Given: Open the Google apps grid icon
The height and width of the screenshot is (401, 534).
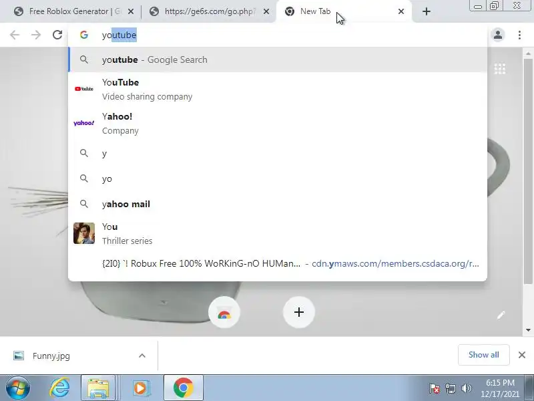Looking at the screenshot, I should [499, 69].
